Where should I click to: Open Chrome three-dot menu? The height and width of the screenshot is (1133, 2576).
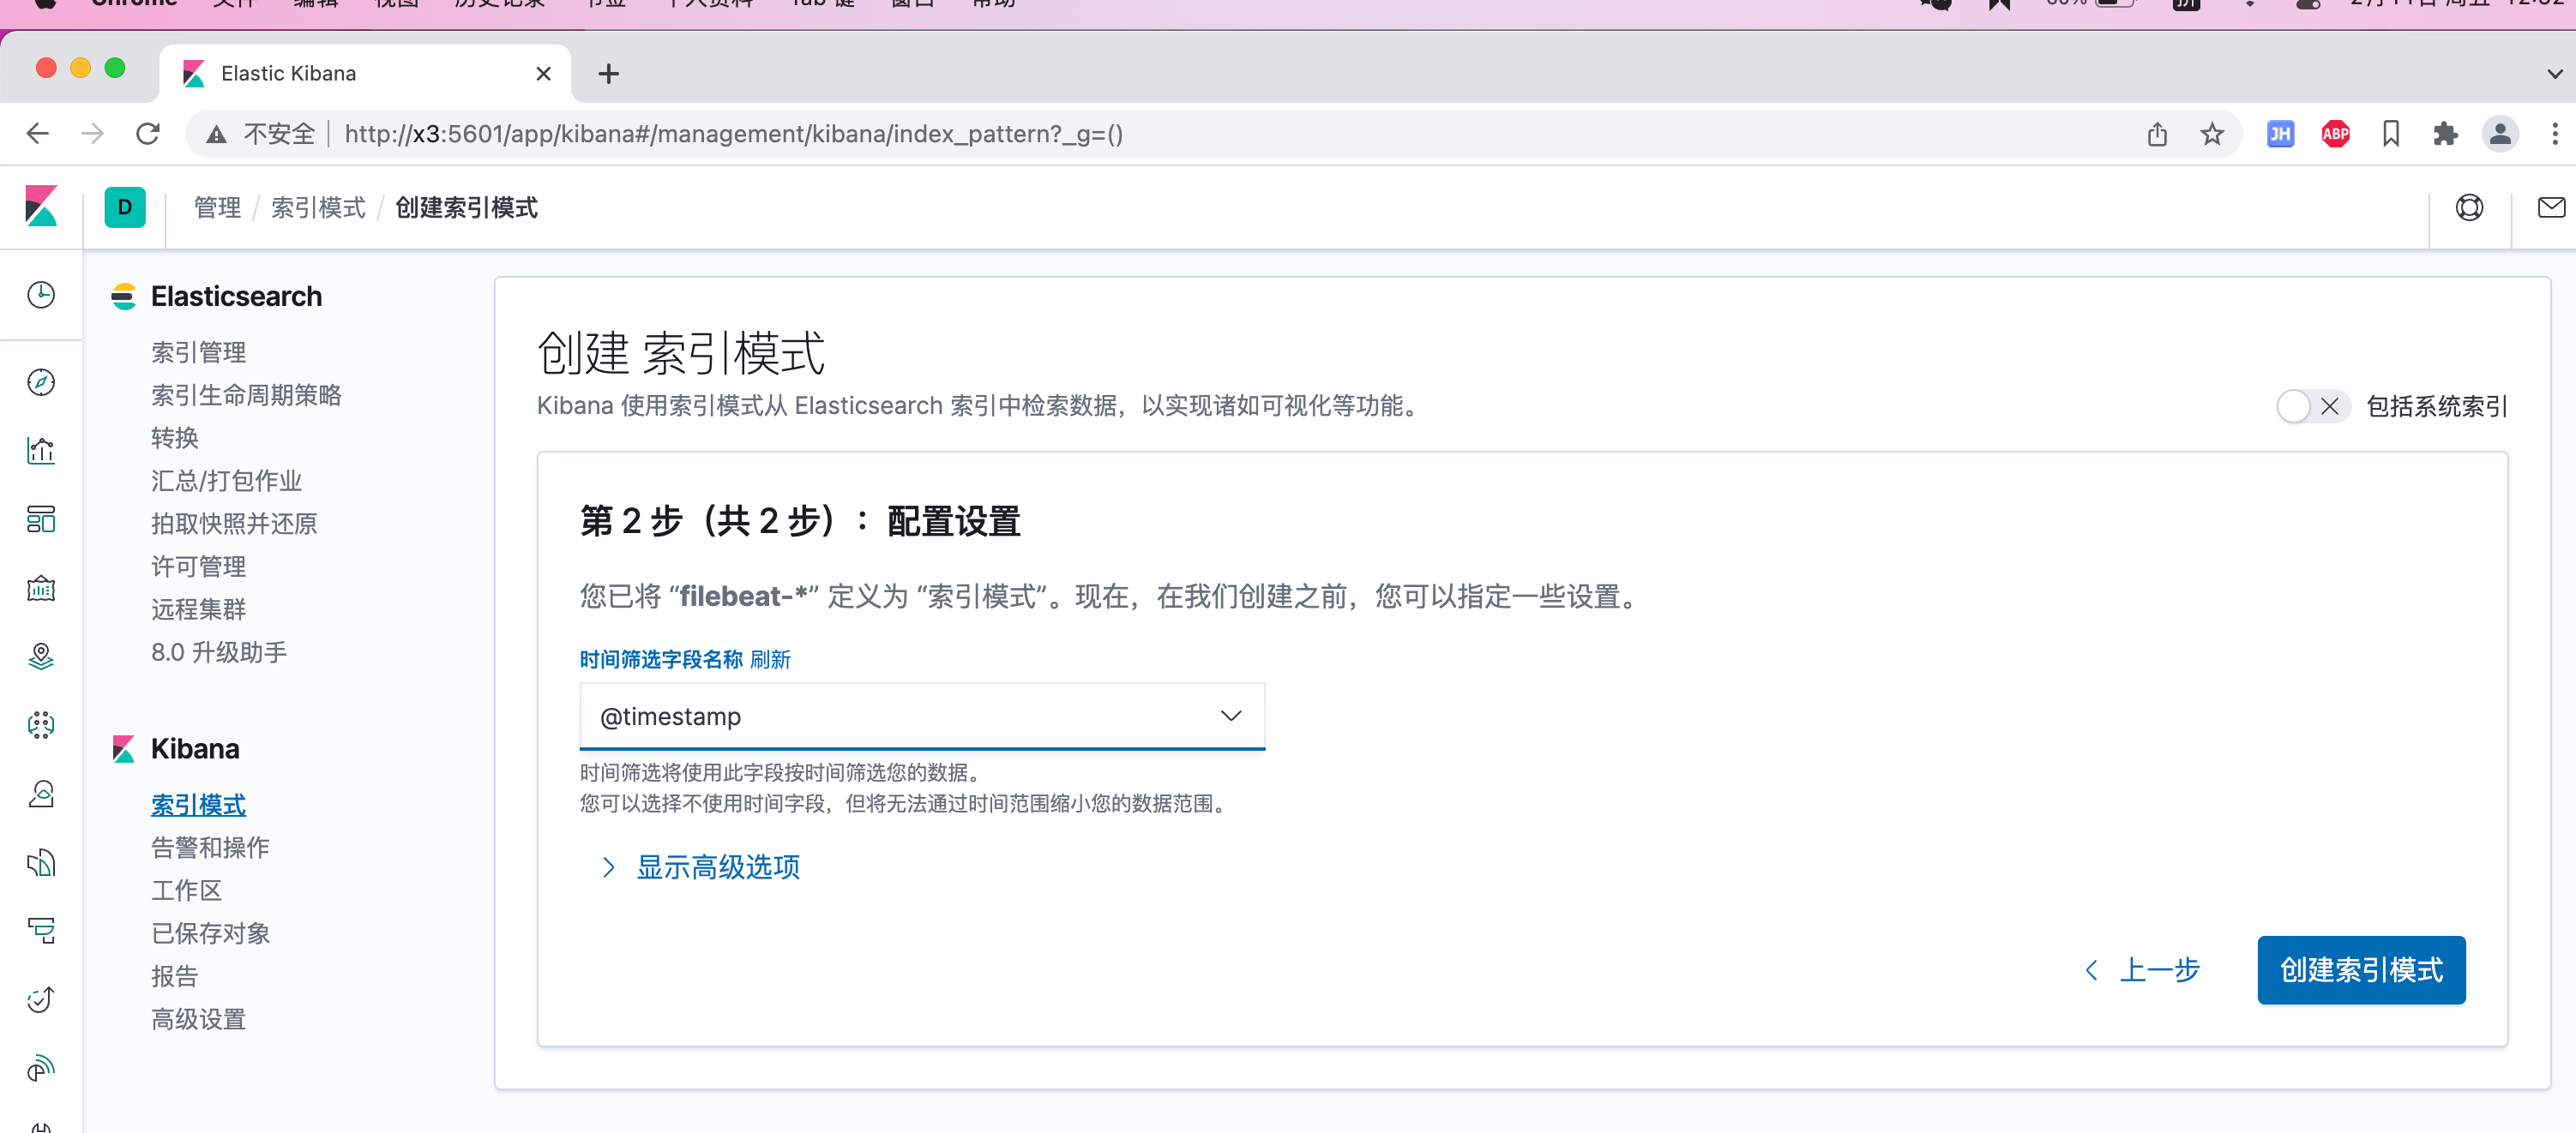coord(2555,134)
